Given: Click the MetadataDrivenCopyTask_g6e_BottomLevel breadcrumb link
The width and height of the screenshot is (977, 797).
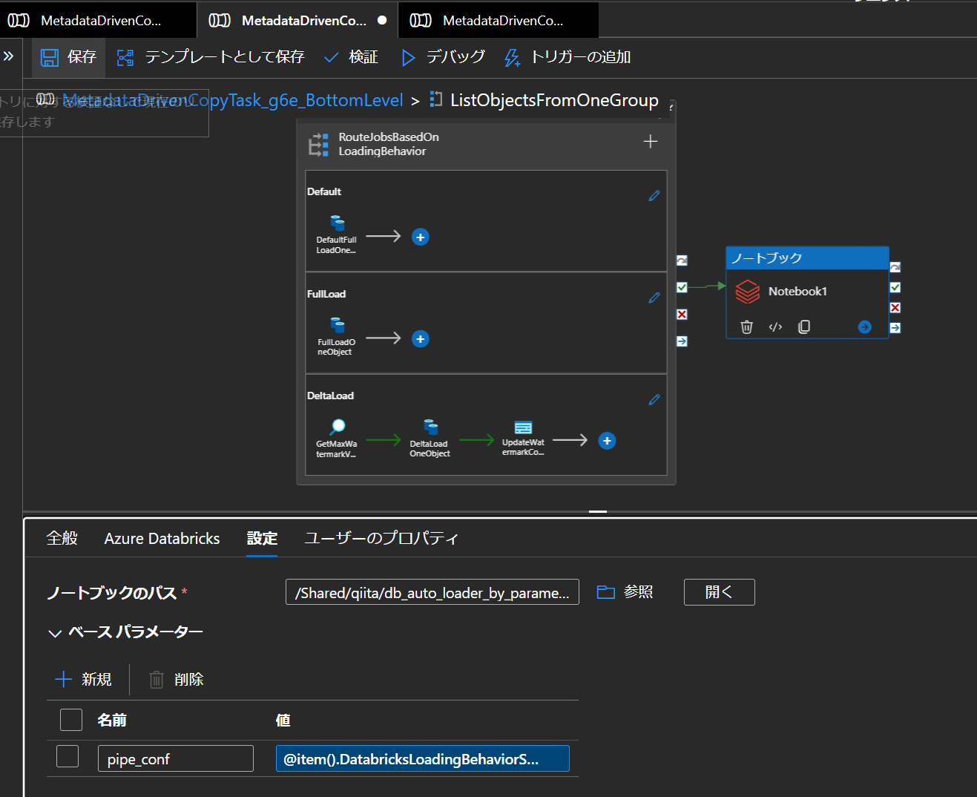Looking at the screenshot, I should coord(233,100).
